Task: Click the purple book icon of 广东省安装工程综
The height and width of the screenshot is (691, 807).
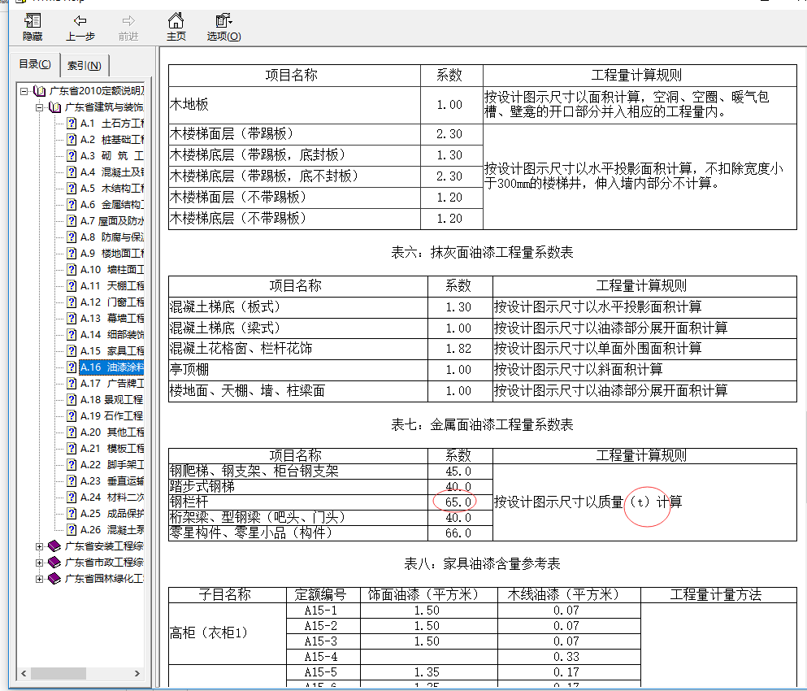Action: [54, 545]
